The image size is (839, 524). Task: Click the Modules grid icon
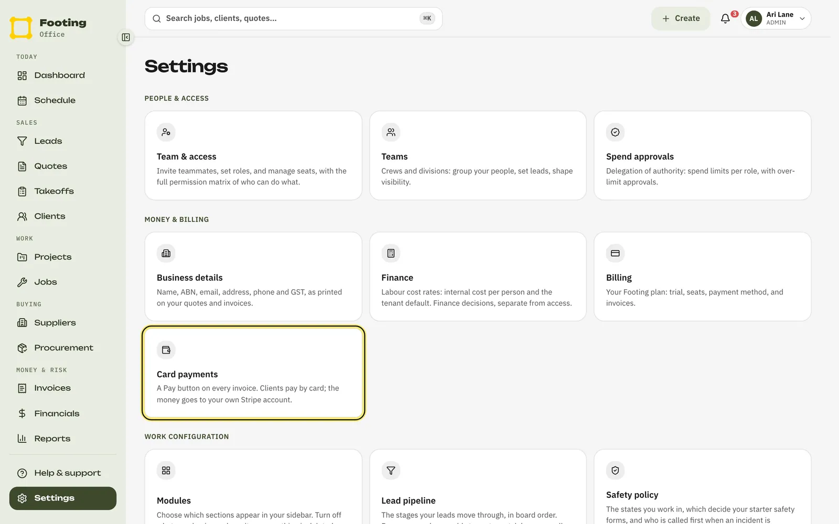[166, 471]
